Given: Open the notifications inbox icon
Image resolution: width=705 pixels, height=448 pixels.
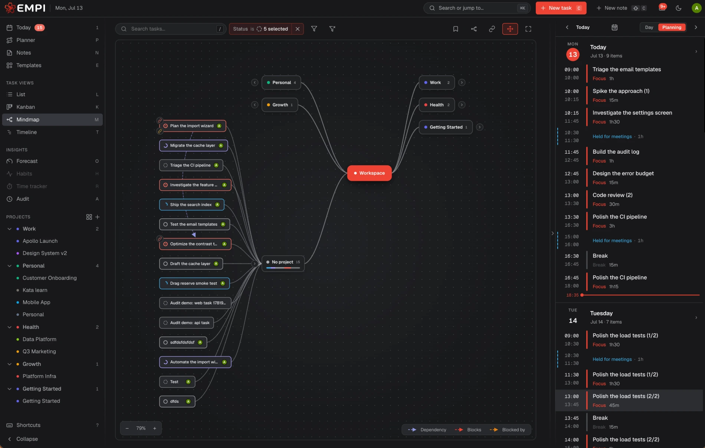Looking at the screenshot, I should point(662,8).
